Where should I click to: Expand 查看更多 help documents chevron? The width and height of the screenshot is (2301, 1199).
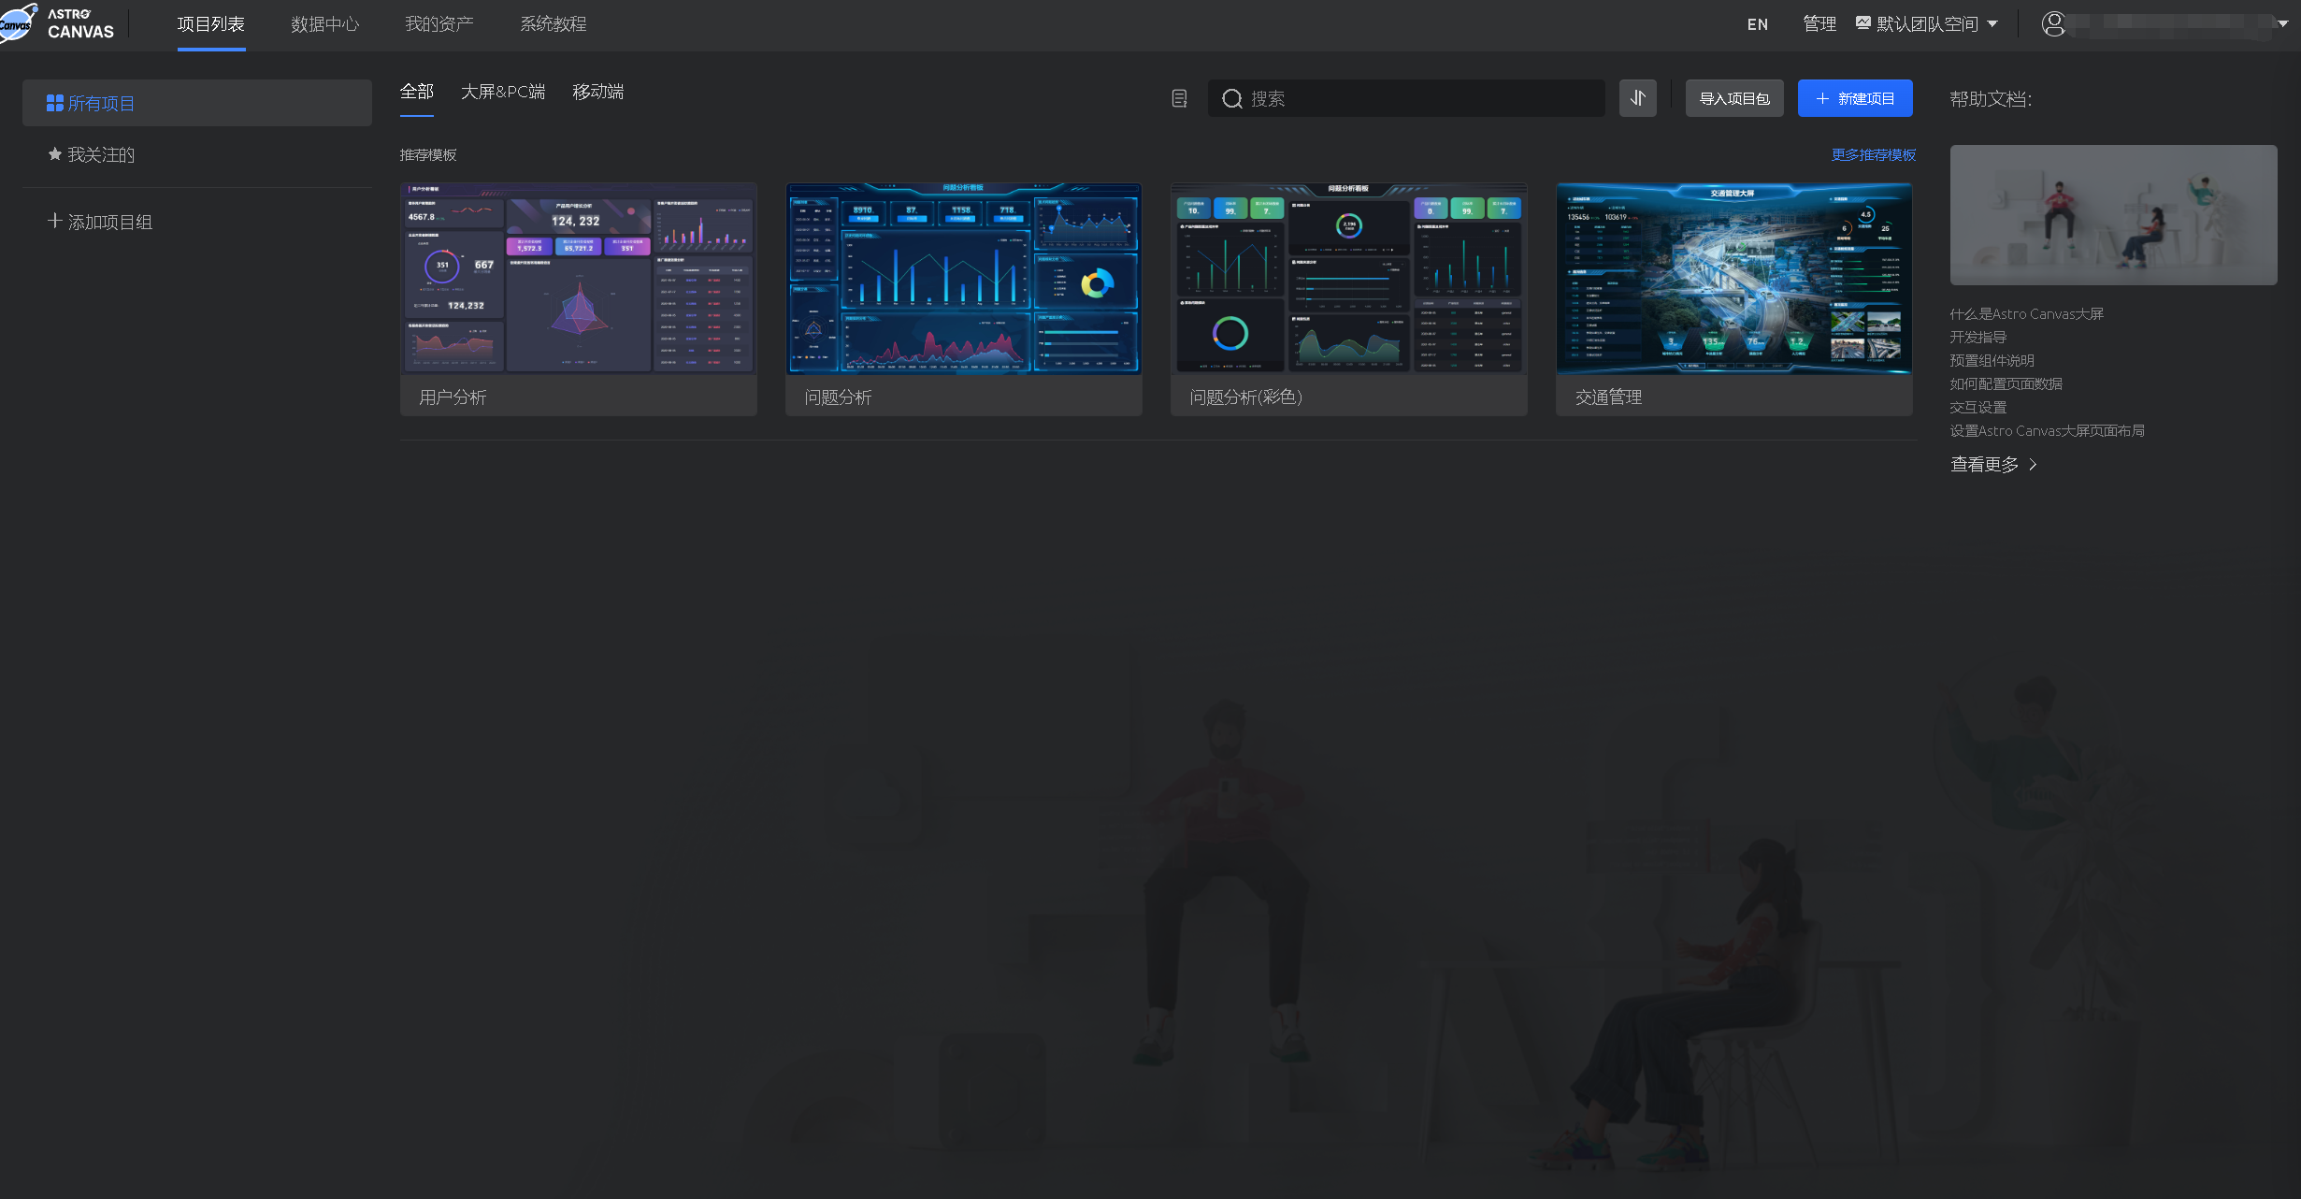(x=2033, y=464)
